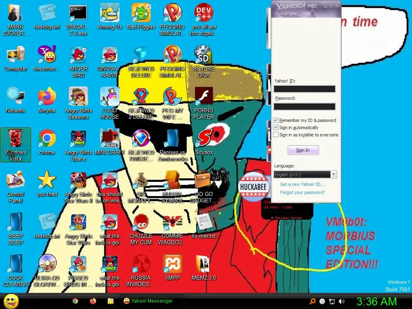Viewport: 412px width, 309px height.
Task: Launch Chrome from the taskbar
Action: [x=75, y=301]
